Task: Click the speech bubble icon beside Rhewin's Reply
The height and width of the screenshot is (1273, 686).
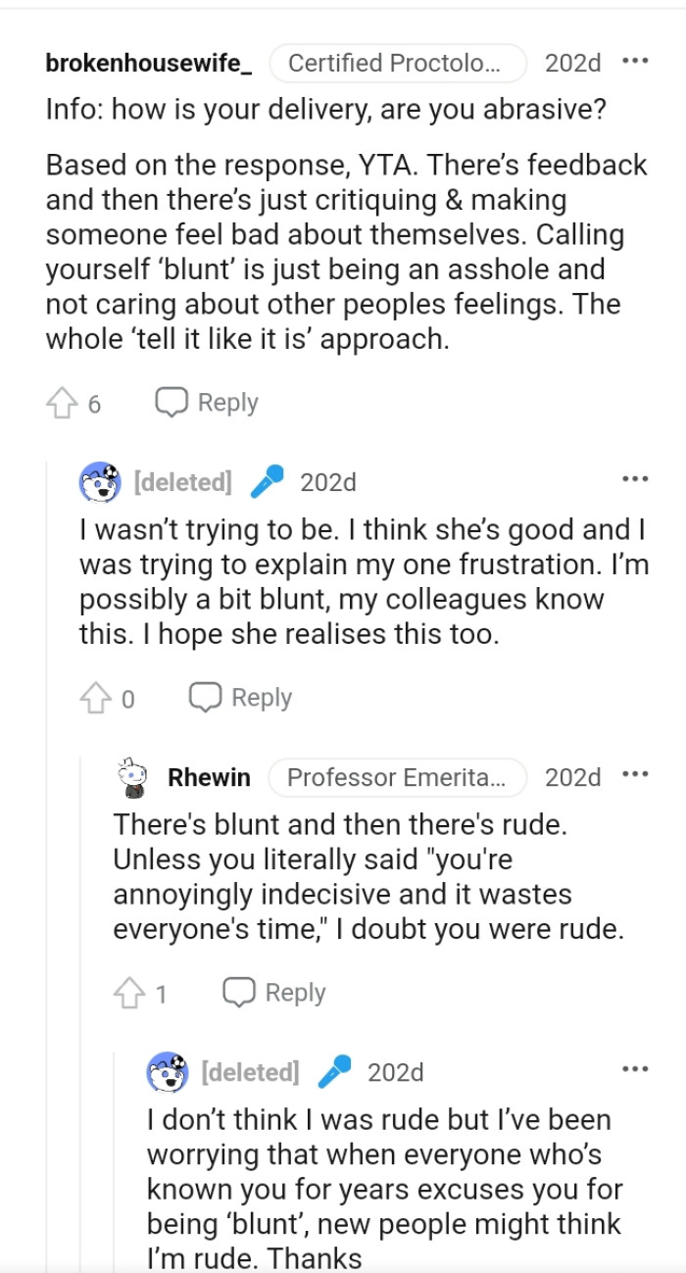Action: (239, 992)
